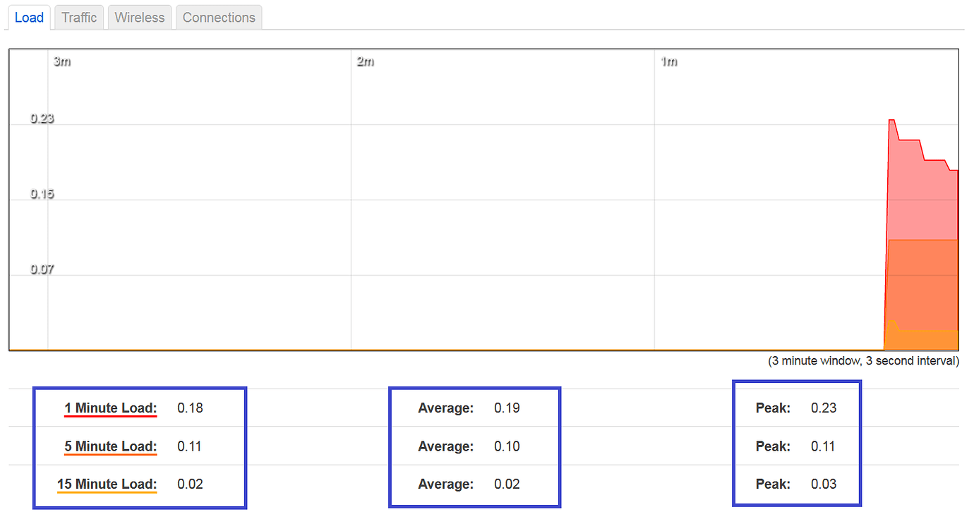Screen dimensions: 974x519
Task: Open the Wireless tab
Action: (x=140, y=18)
